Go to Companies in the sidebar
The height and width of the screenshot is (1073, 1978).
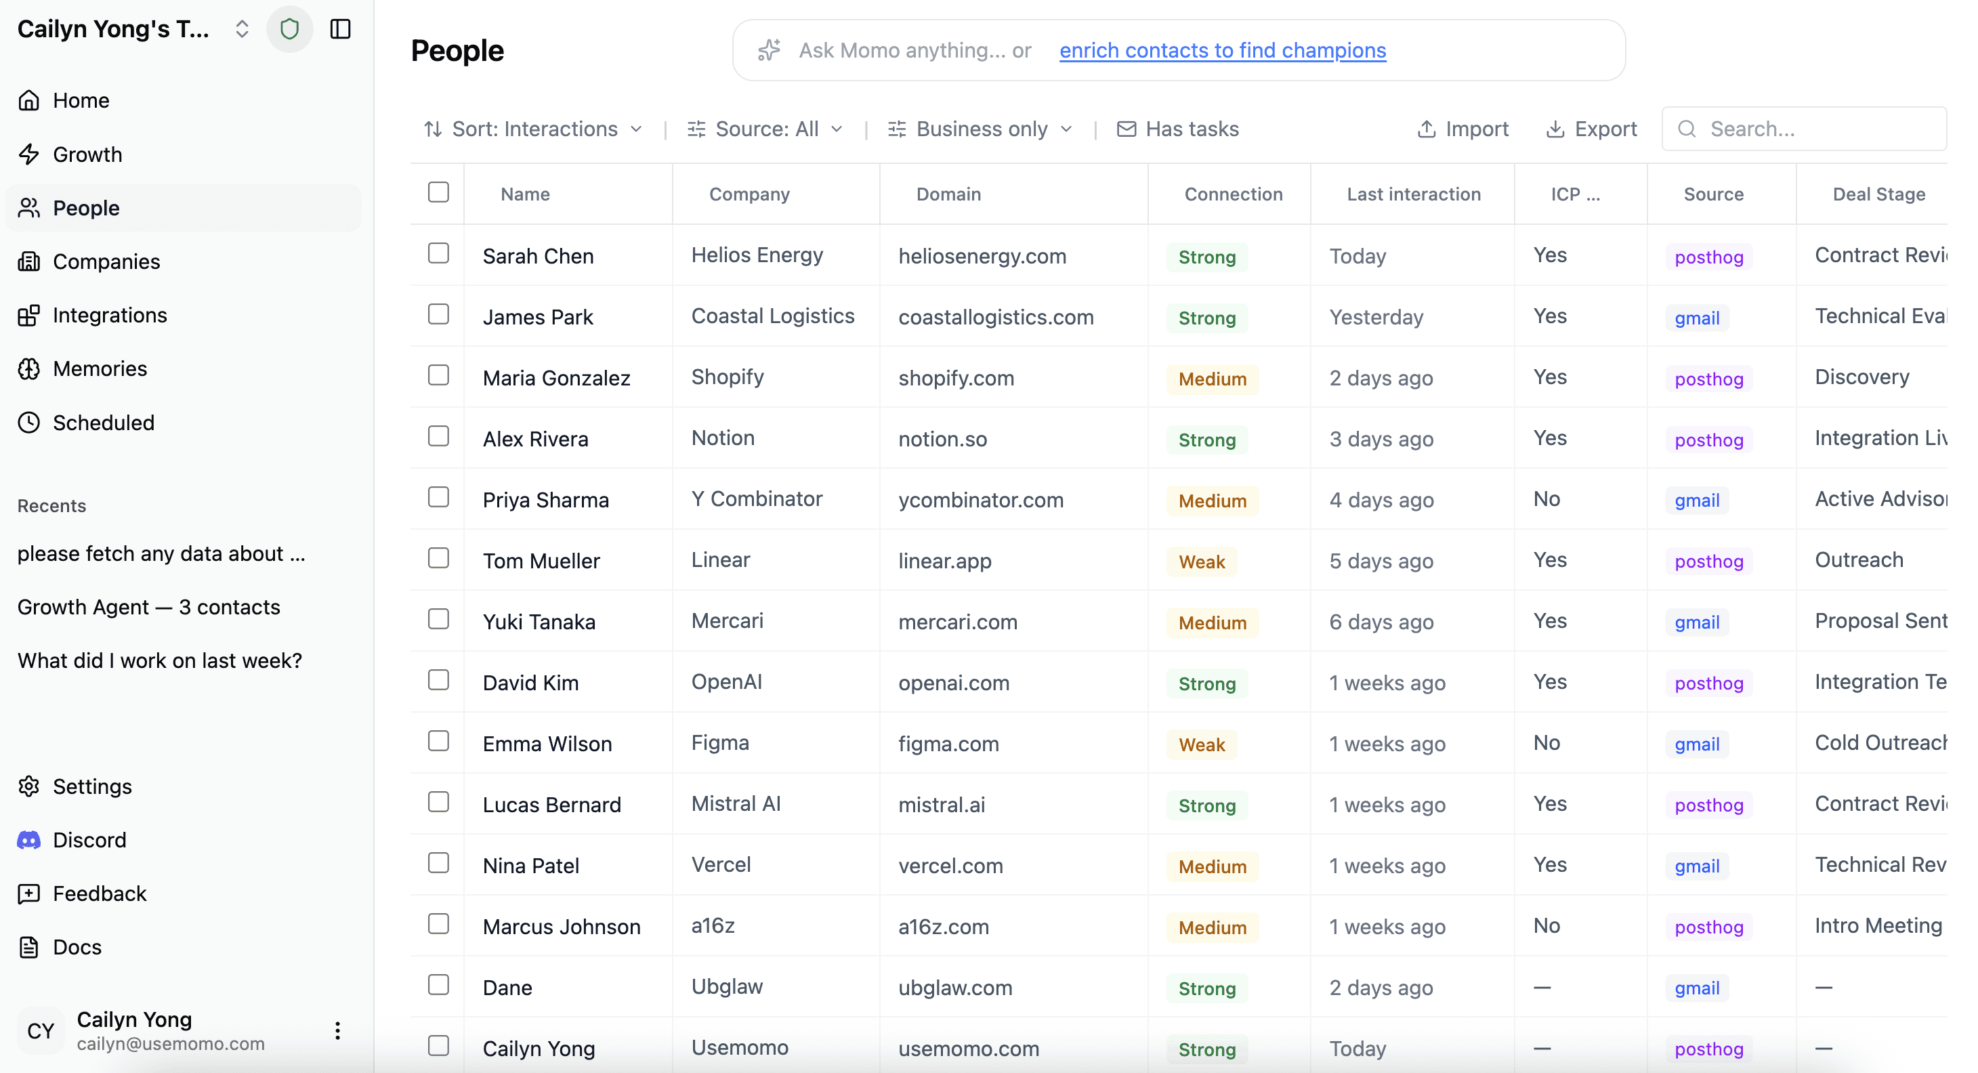coord(106,262)
